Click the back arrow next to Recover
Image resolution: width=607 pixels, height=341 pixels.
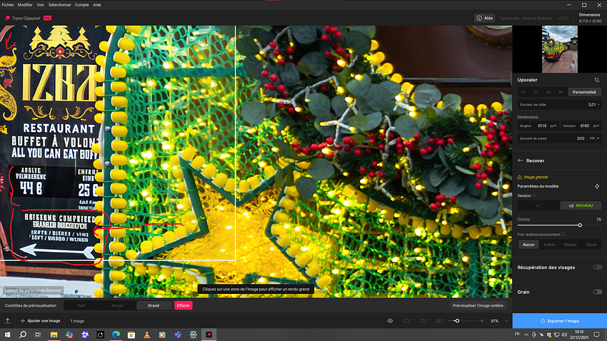pos(521,161)
